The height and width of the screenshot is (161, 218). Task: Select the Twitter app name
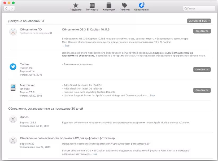pyautogui.click(x=24, y=64)
